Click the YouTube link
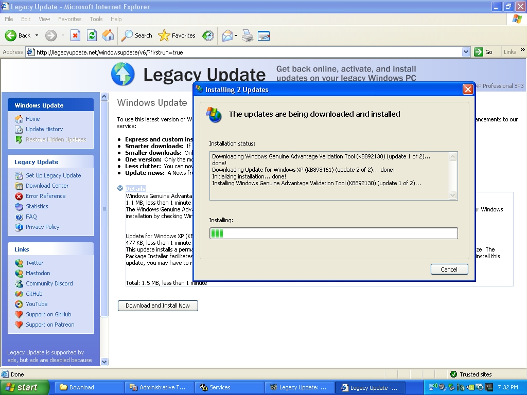This screenshot has width=527, height=395. pos(37,304)
